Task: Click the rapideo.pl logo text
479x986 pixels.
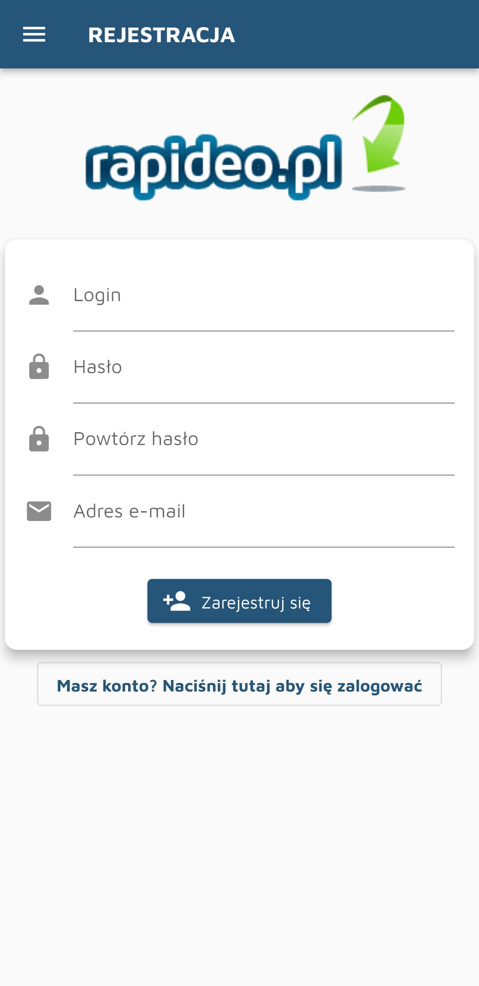Action: pyautogui.click(x=214, y=167)
